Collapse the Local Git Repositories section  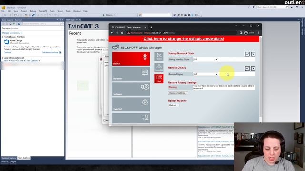tap(2, 58)
